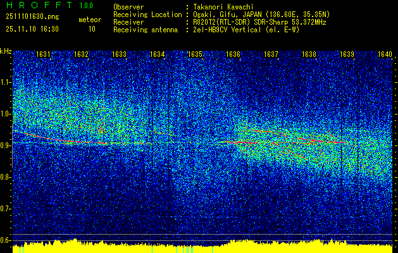Viewport: 398px width, 253px height.
Task: Click the 1.0 kHz axis label
Action: [x=6, y=114]
